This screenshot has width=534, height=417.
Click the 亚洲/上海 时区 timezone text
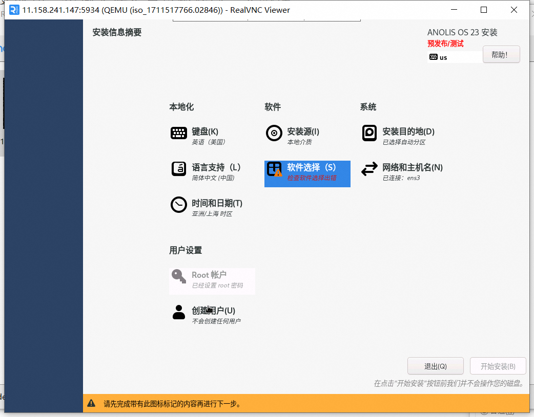[212, 214]
